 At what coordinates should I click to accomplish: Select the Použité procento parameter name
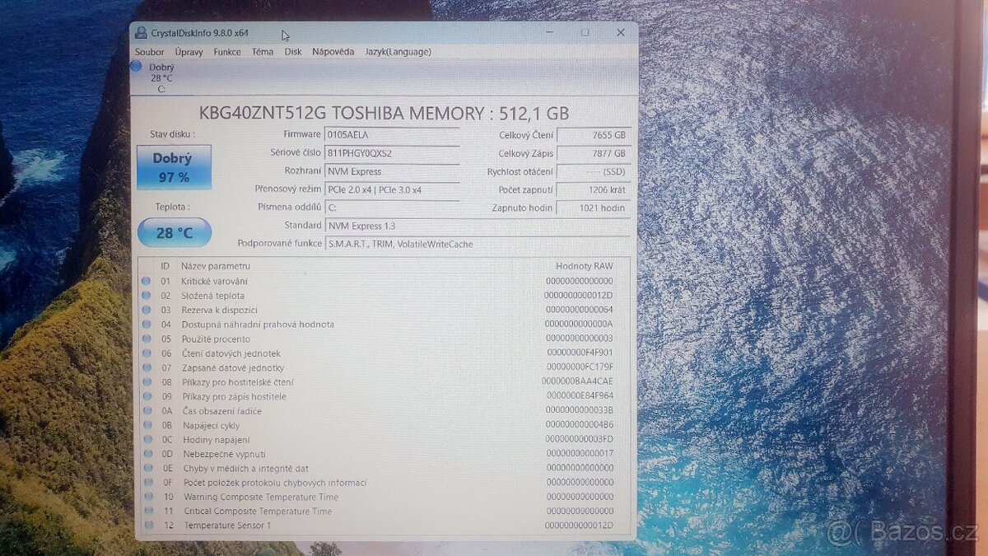click(216, 339)
